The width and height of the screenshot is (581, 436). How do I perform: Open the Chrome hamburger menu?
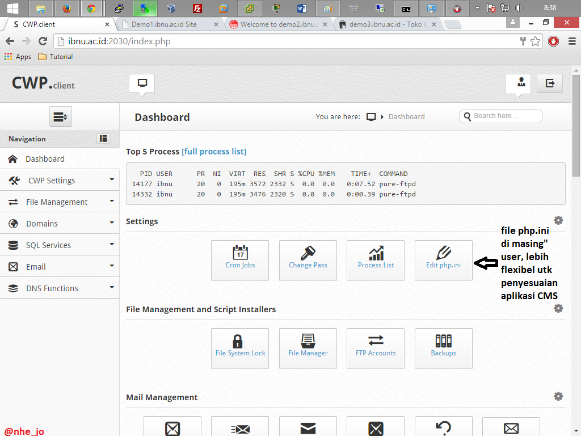coord(572,41)
